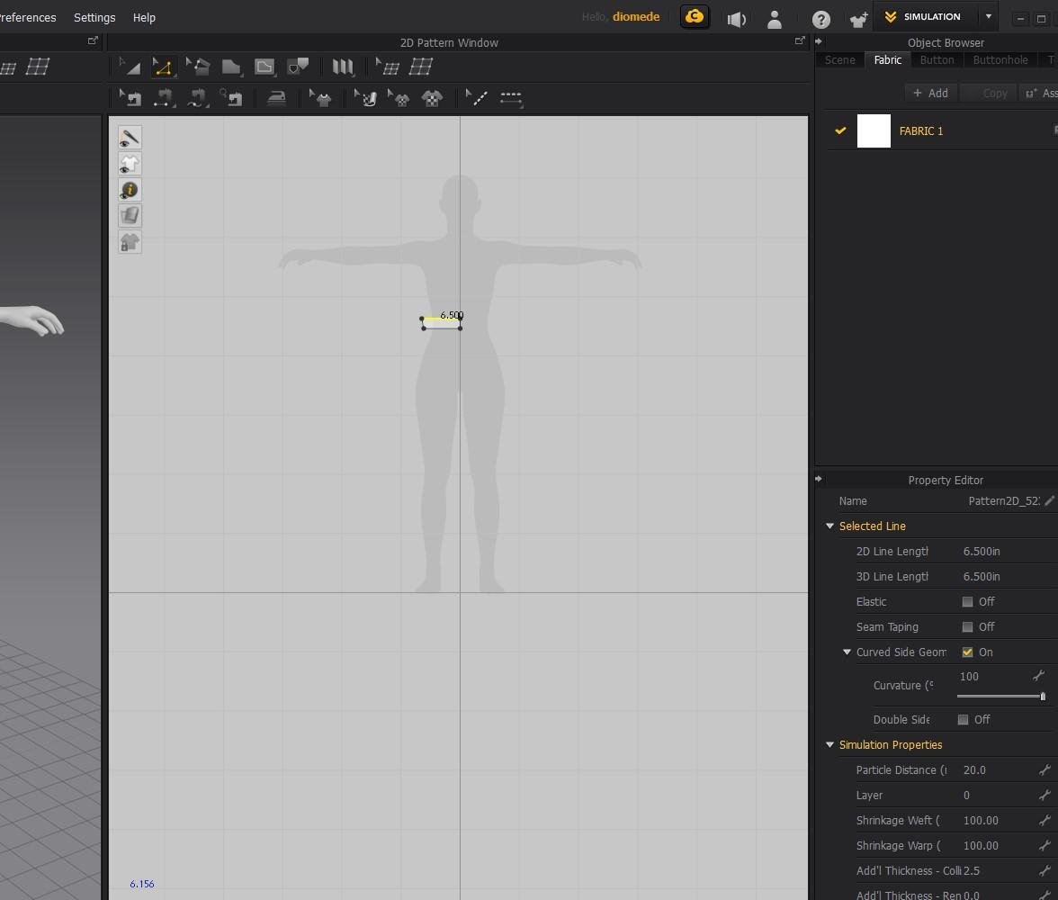Click the question mark help icon
Screen dimensions: 1058x900
point(820,18)
